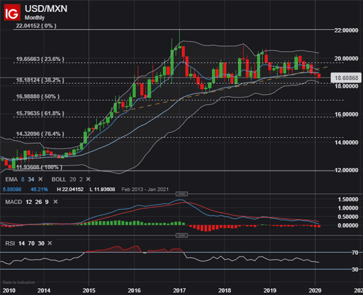
Task: Select the 19.65663 (23.6%) Fibonacci label
Action: pyautogui.click(x=40, y=59)
